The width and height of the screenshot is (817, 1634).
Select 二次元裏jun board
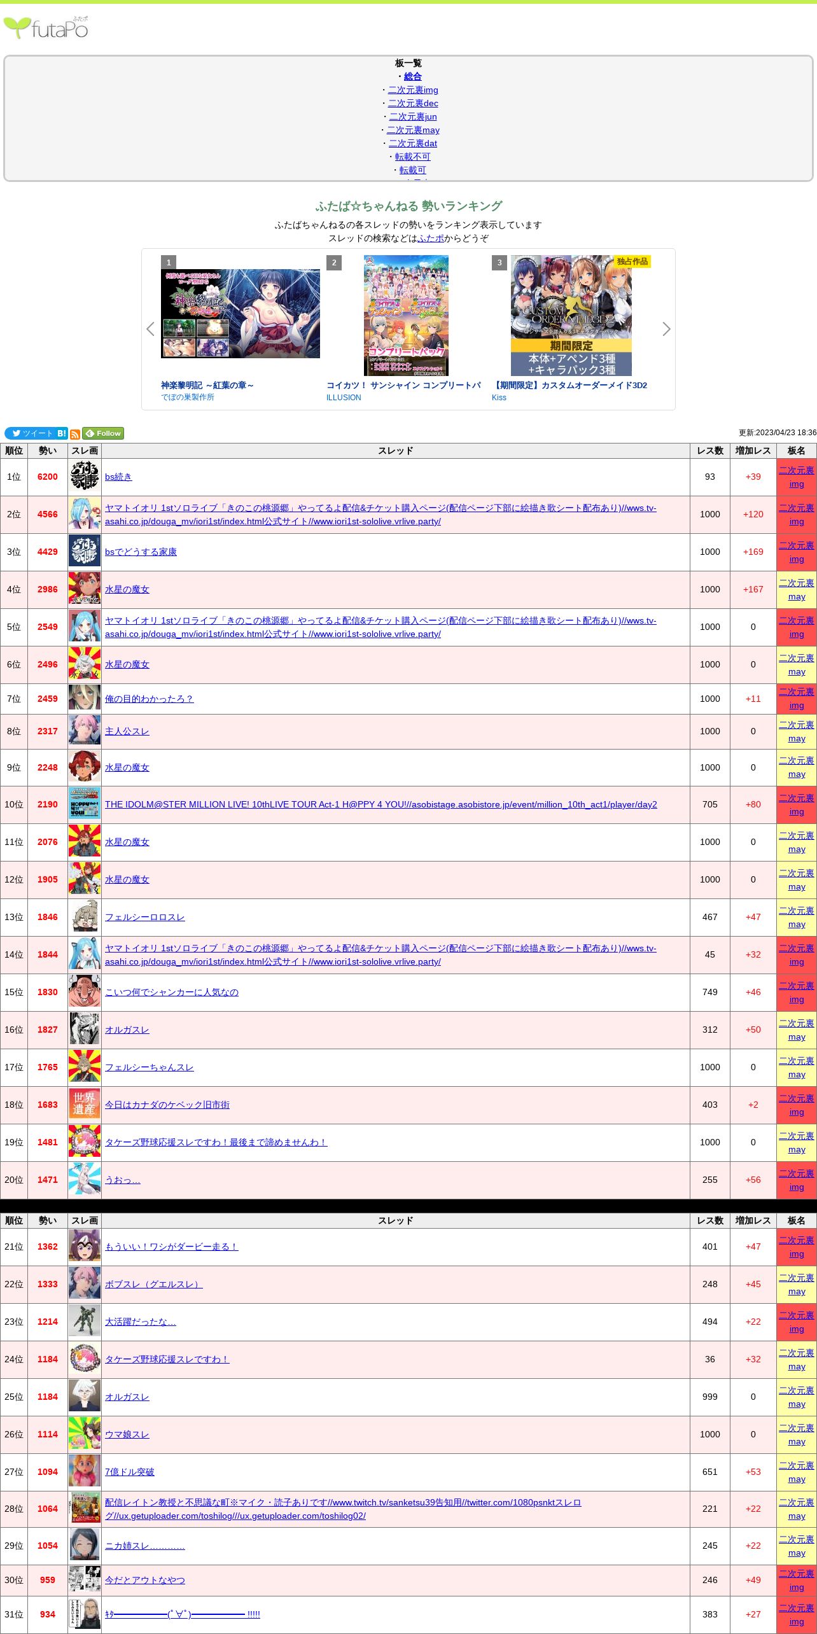click(412, 116)
